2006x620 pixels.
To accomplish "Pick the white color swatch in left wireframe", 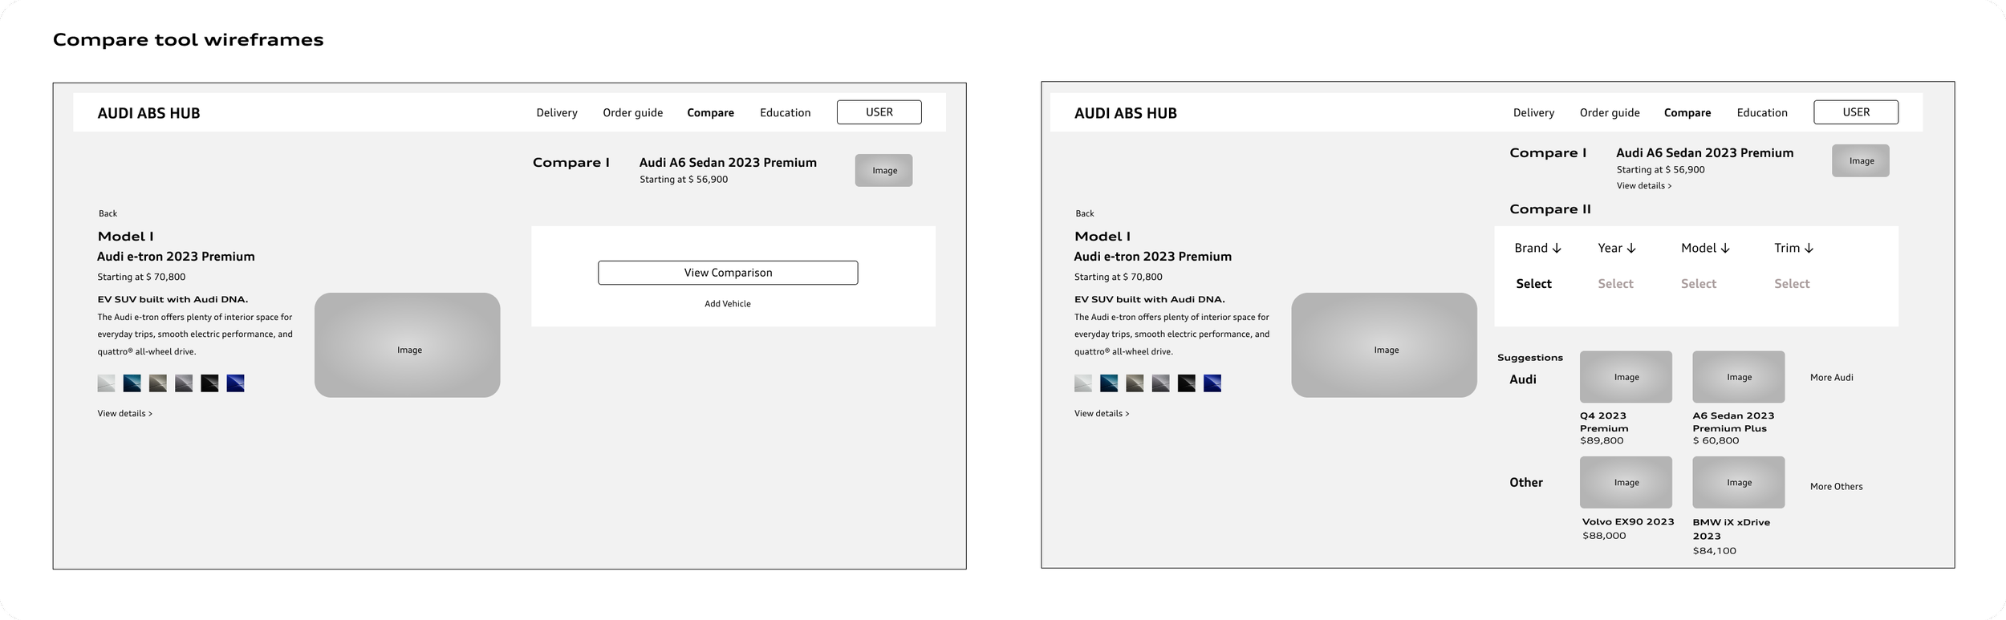I will (x=106, y=383).
